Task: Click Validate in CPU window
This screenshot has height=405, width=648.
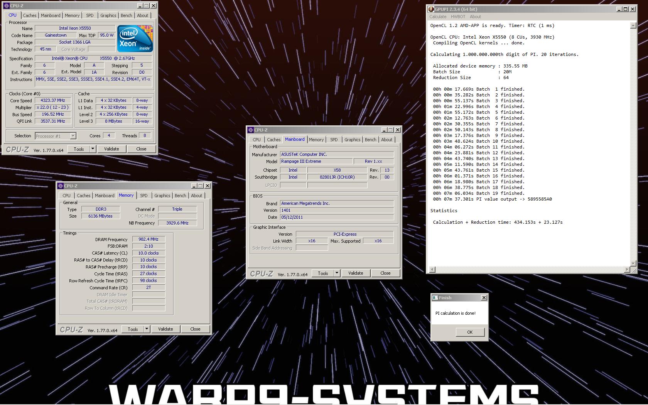Action: tap(111, 149)
